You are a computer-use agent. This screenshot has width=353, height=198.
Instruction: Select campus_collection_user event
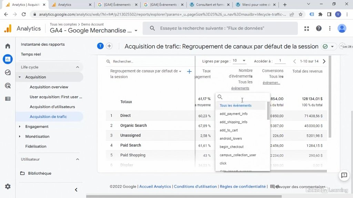point(238,155)
